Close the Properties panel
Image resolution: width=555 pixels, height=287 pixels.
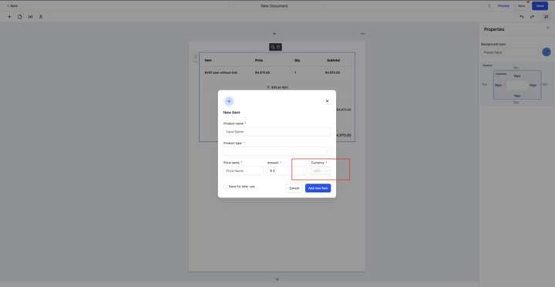click(x=548, y=28)
